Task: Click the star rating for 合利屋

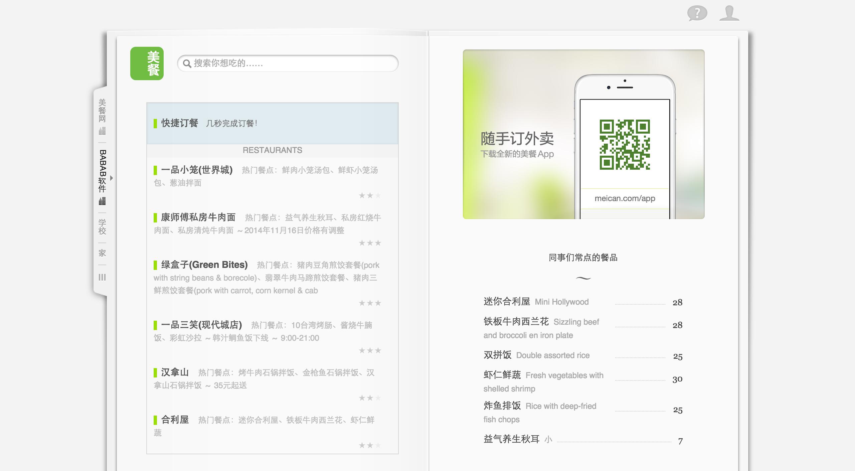Action: (x=370, y=445)
